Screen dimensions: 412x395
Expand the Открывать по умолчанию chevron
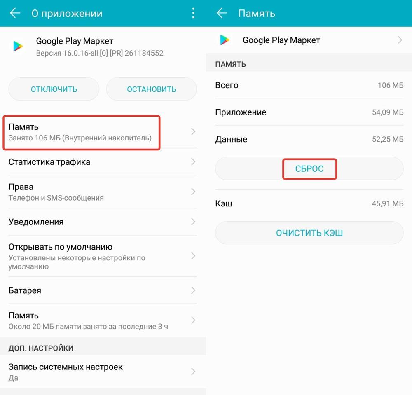pos(193,256)
